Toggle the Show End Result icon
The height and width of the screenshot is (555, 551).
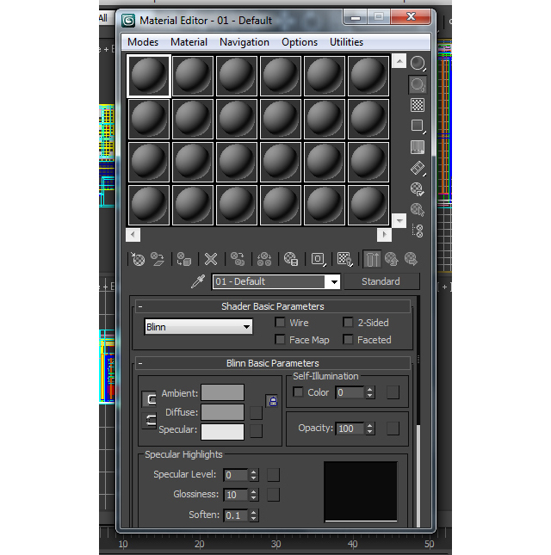tap(372, 259)
